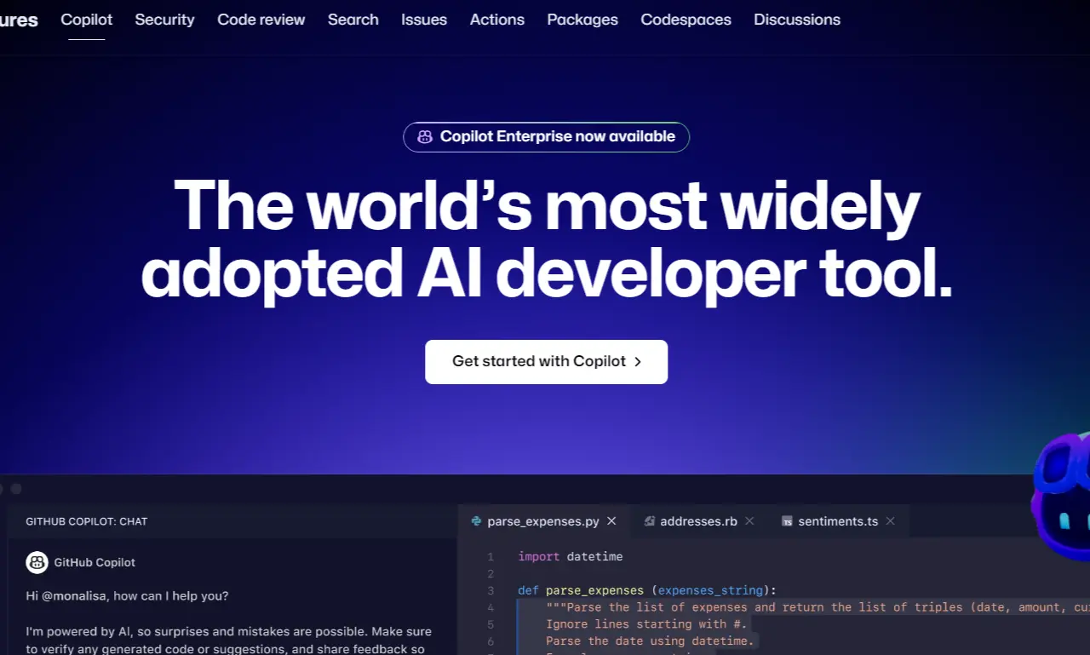The width and height of the screenshot is (1090, 655).
Task: Select the parse_expenses.py editor tab
Action: click(x=543, y=521)
